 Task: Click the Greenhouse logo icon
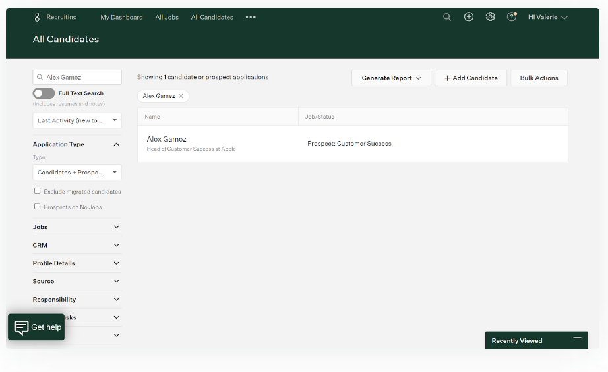tap(38, 17)
